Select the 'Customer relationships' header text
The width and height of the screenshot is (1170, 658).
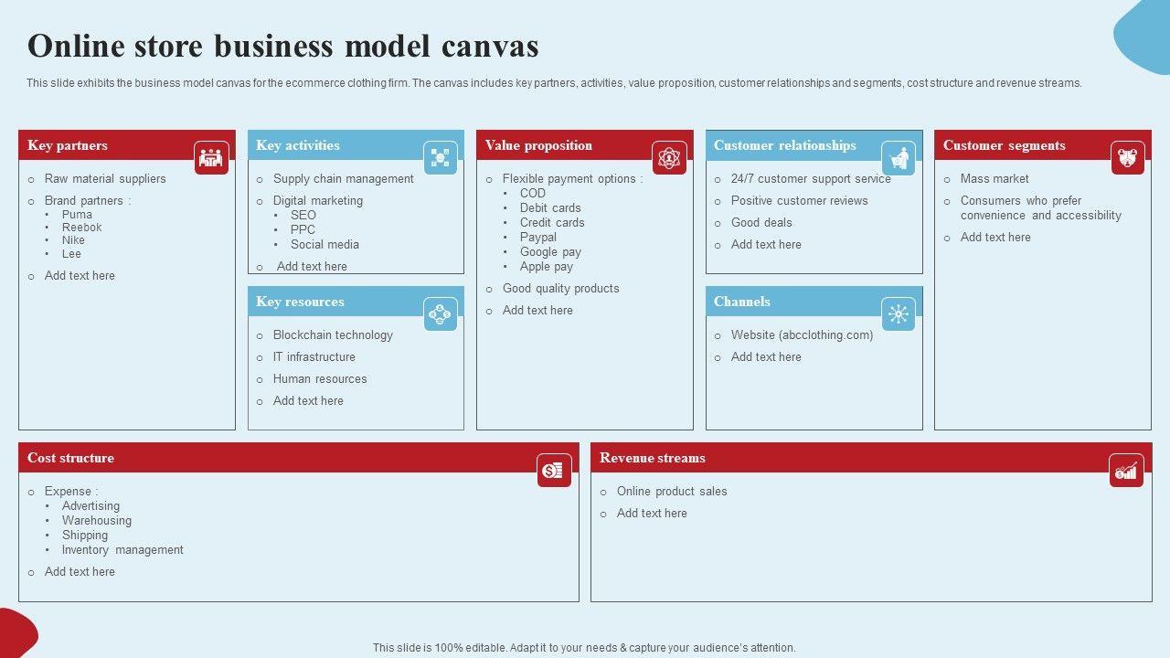[x=785, y=145]
